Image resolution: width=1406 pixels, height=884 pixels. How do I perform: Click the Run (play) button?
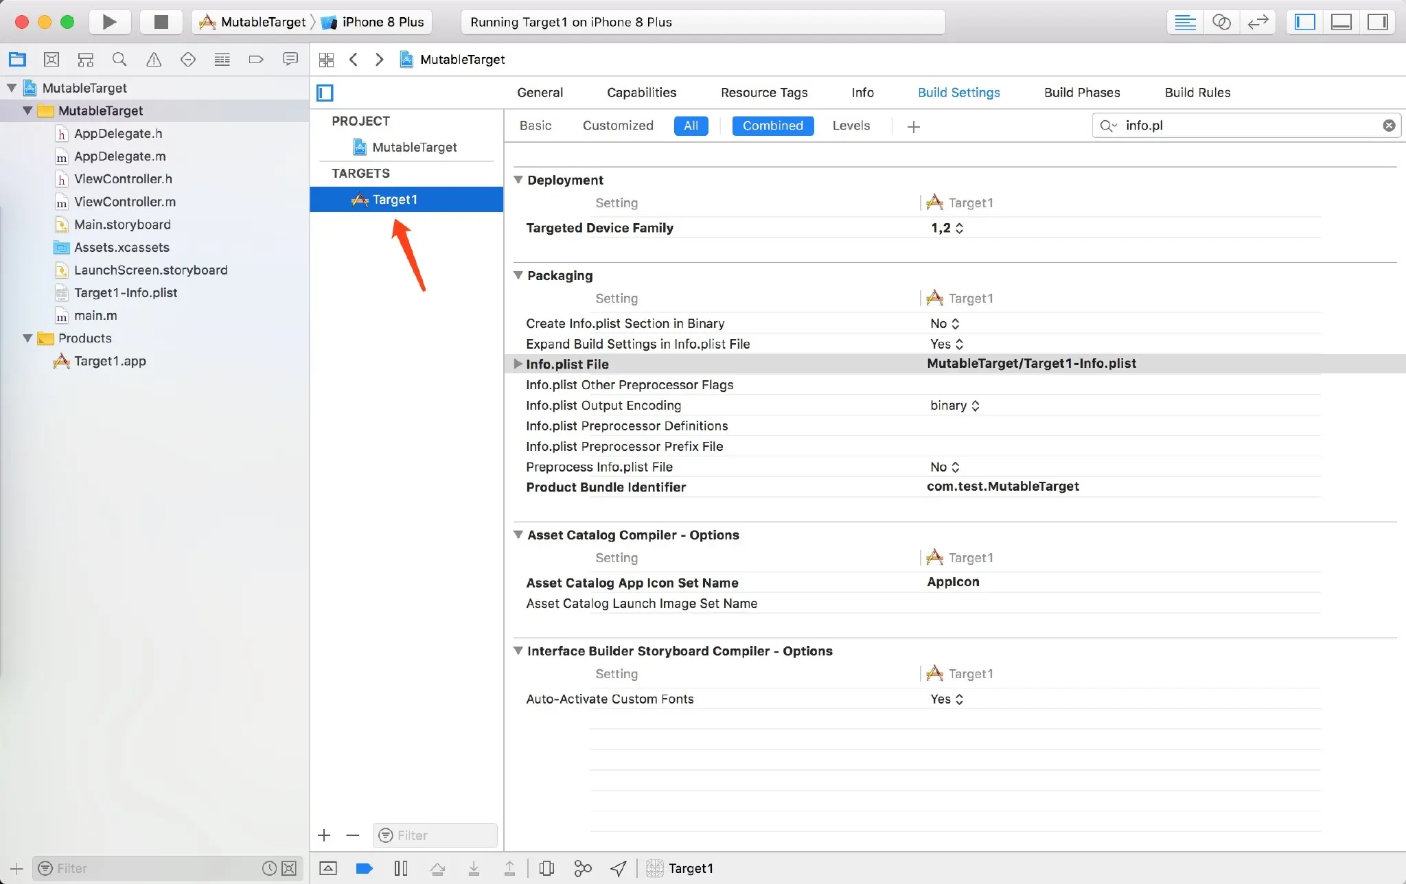[x=110, y=22]
